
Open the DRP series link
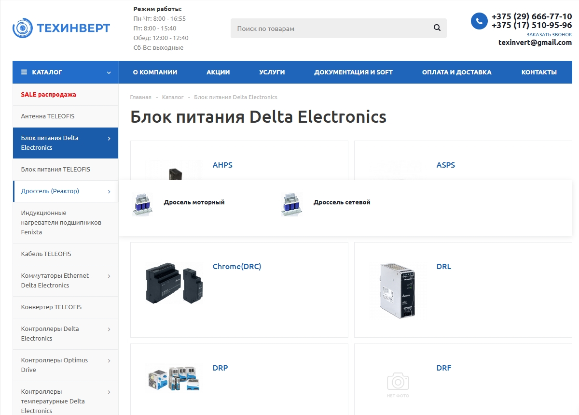pos(220,368)
